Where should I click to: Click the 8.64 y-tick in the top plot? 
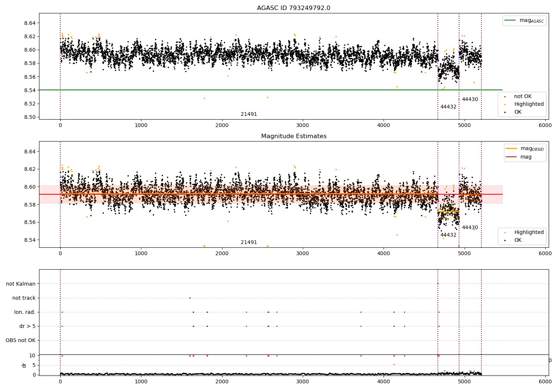pyautogui.click(x=30, y=23)
